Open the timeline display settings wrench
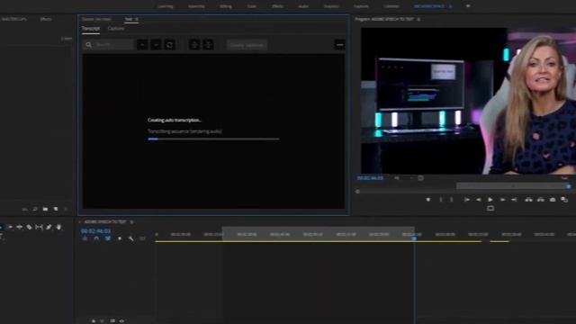Viewport: 576px width, 324px height. (131, 238)
